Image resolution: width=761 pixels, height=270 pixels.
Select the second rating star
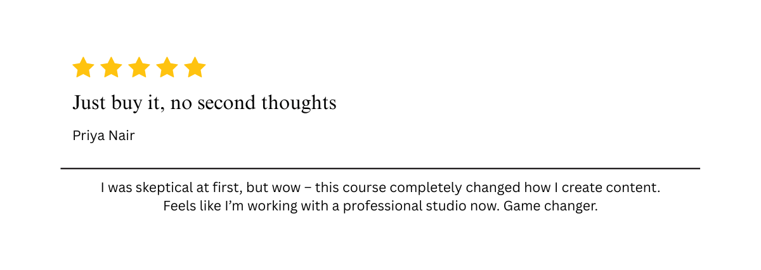pyautogui.click(x=111, y=67)
